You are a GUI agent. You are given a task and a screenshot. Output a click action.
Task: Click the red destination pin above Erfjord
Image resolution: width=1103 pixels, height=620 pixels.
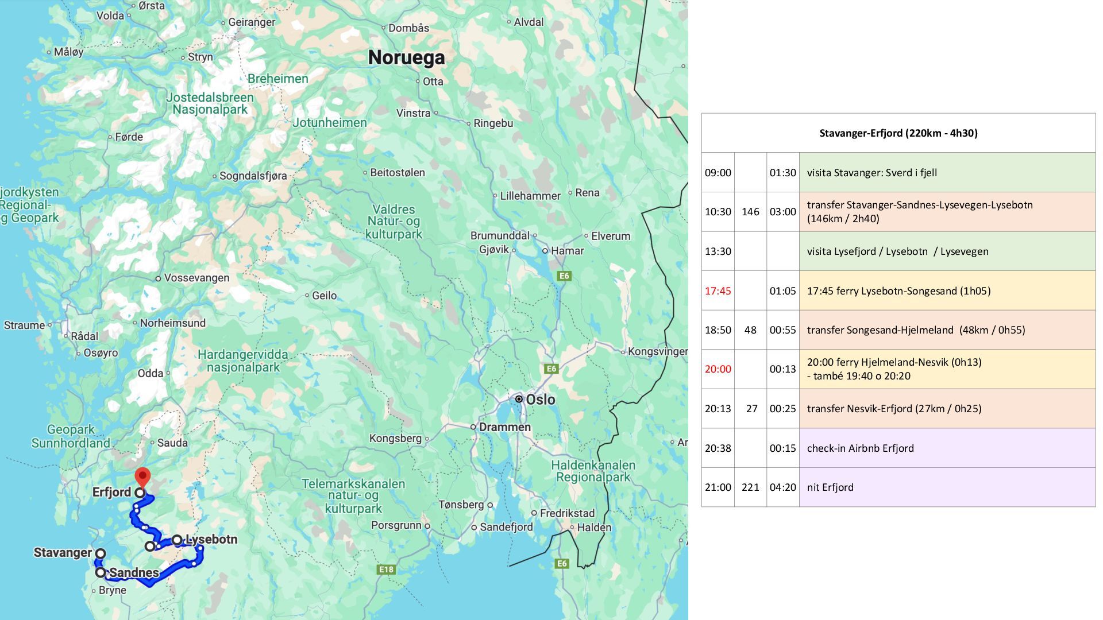tap(142, 476)
